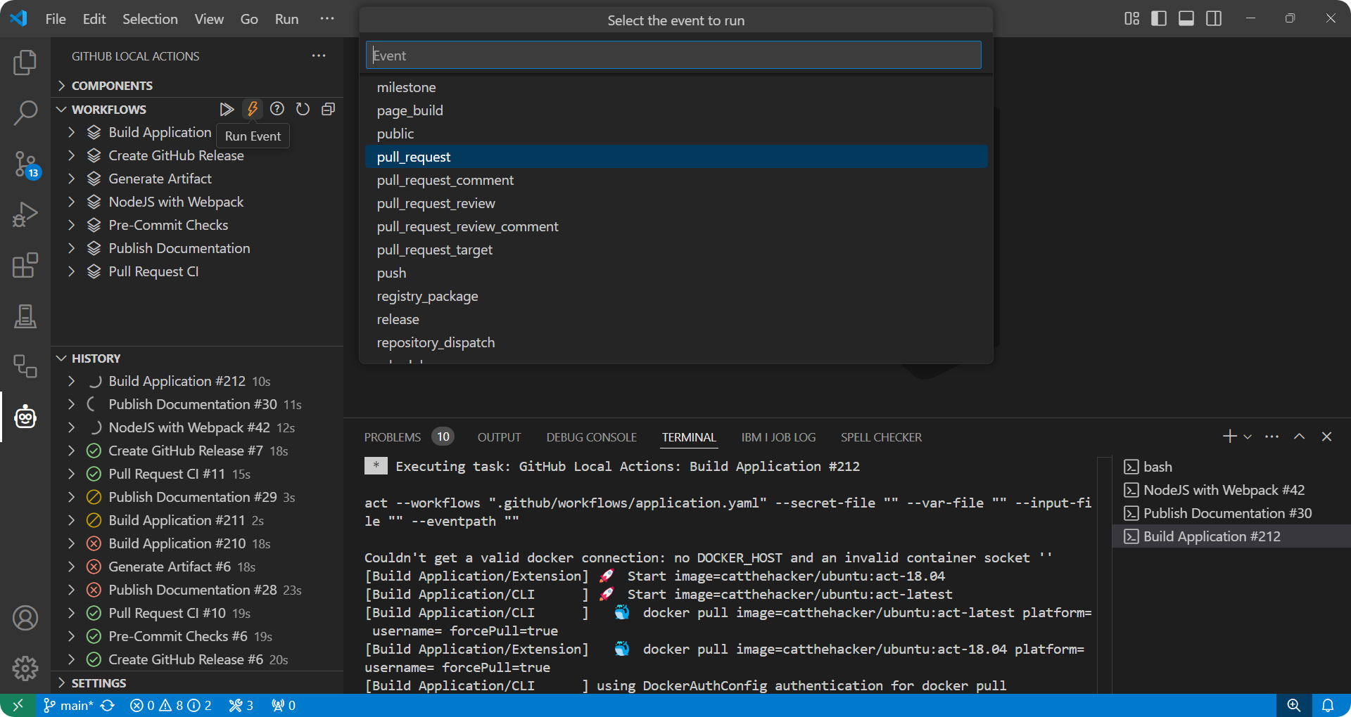The width and height of the screenshot is (1351, 717).
Task: Open the TERMINAL tab
Action: (x=688, y=437)
